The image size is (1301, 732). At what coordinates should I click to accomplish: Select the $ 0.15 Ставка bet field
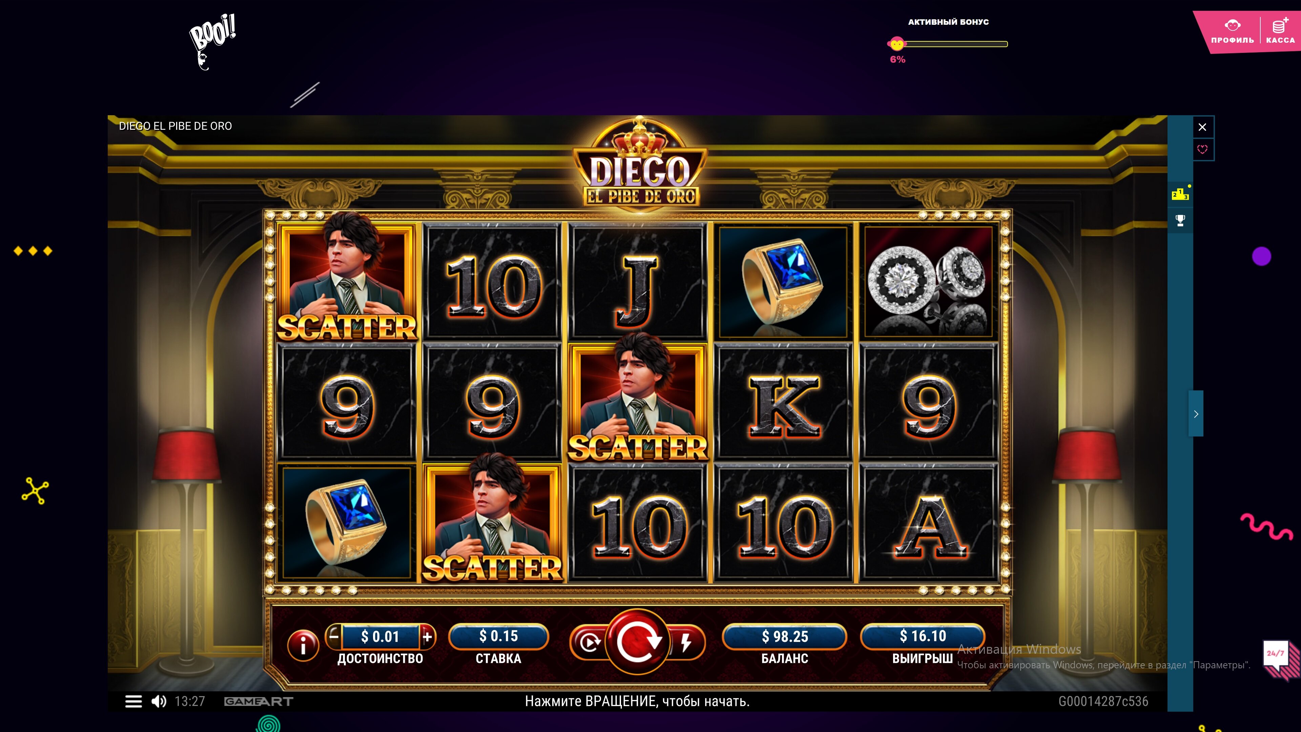(498, 636)
